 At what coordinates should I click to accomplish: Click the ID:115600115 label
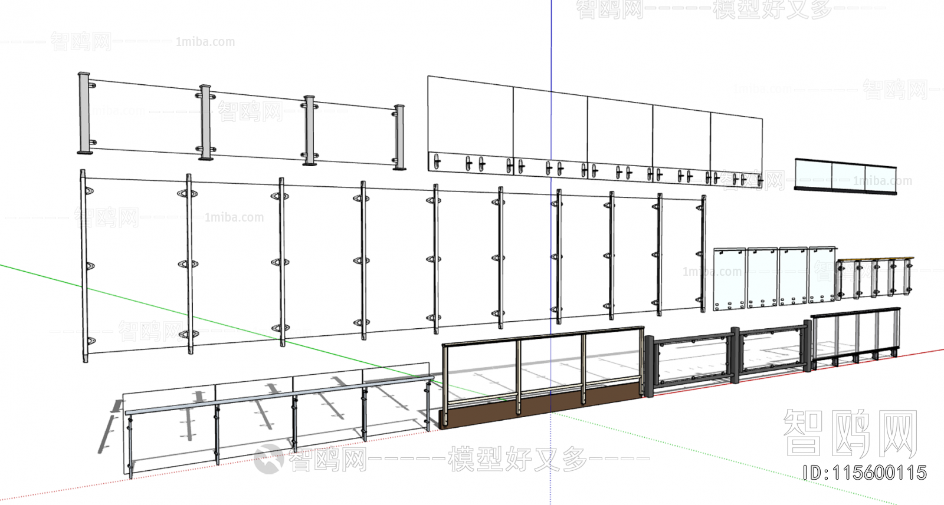[864, 473]
